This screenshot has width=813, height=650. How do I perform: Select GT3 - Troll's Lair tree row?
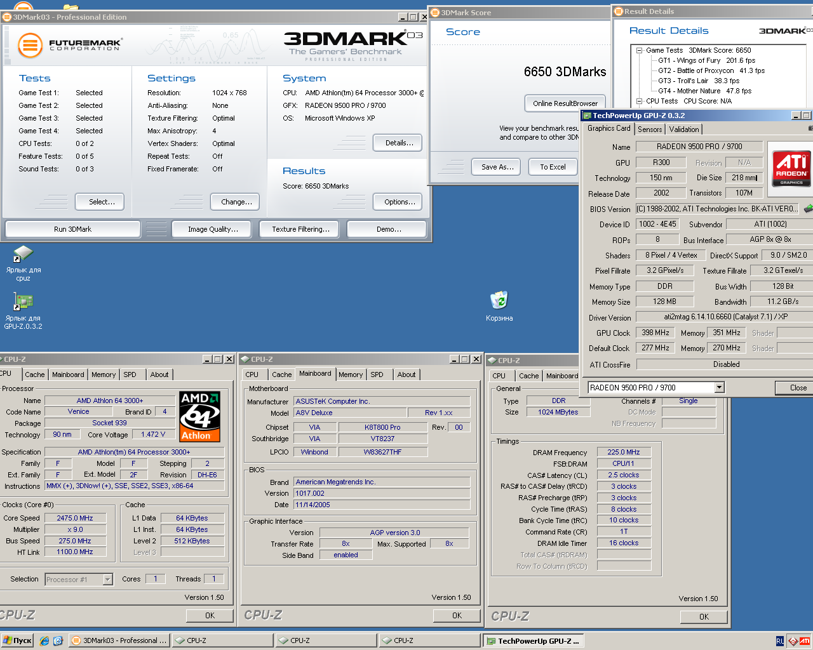(x=699, y=81)
